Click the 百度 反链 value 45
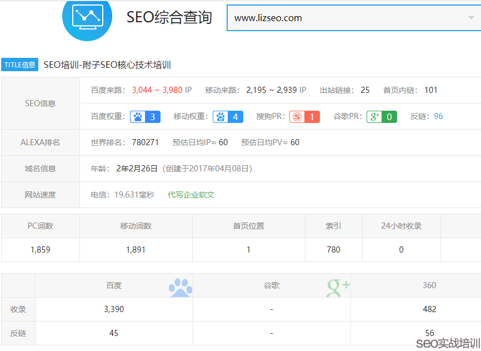The height and width of the screenshot is (351, 481). point(114,333)
